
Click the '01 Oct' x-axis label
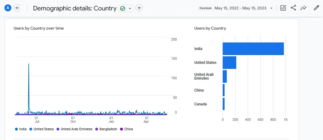tap(73, 120)
